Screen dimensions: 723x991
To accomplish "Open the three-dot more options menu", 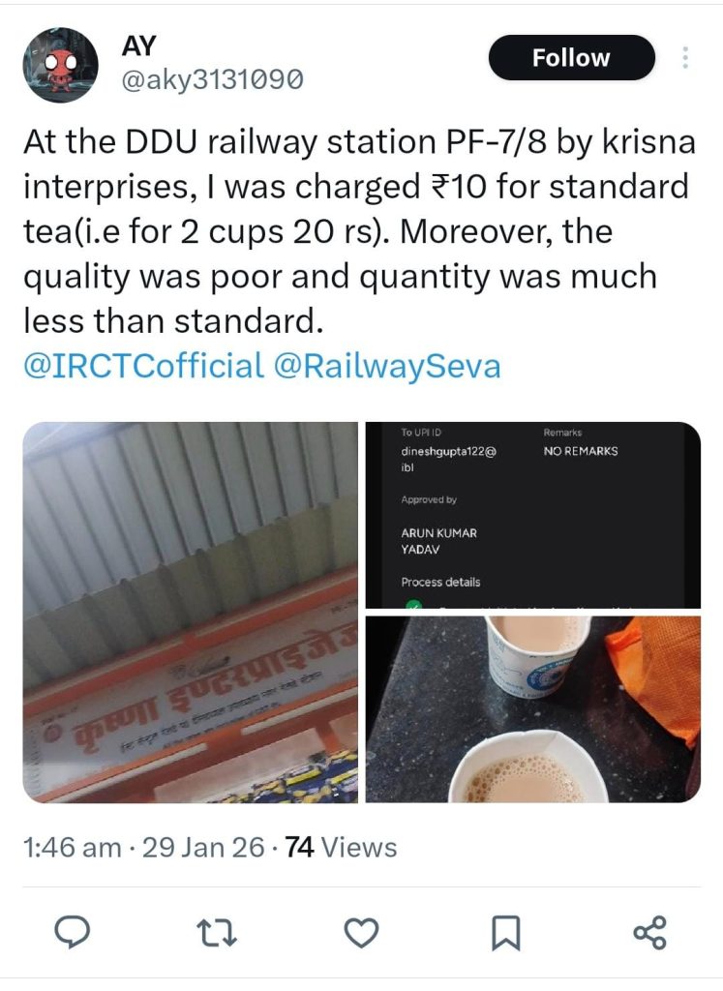I will tap(685, 57).
